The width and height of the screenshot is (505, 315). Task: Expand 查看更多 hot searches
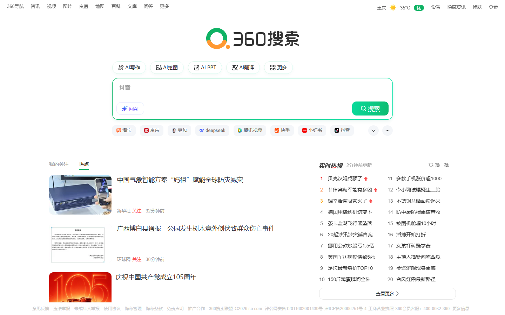(x=388, y=294)
